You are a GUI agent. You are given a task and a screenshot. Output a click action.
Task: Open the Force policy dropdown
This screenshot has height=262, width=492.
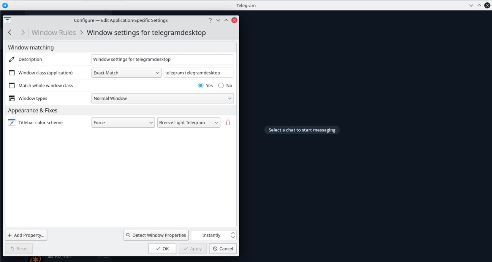point(123,123)
